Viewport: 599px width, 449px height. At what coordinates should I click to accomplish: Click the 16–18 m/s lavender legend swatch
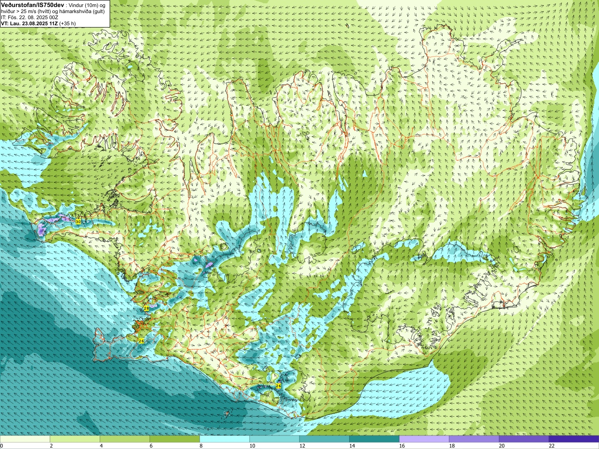pos(424,439)
